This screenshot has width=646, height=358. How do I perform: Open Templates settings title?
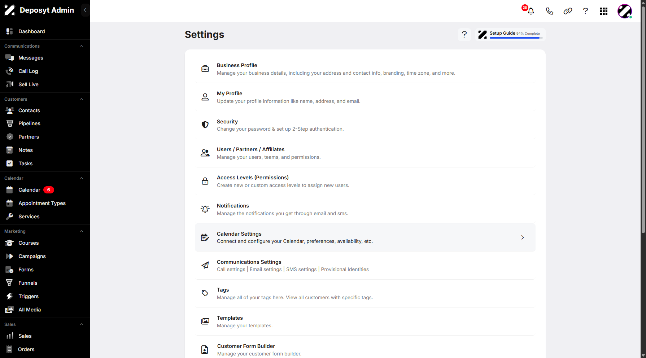click(x=230, y=318)
